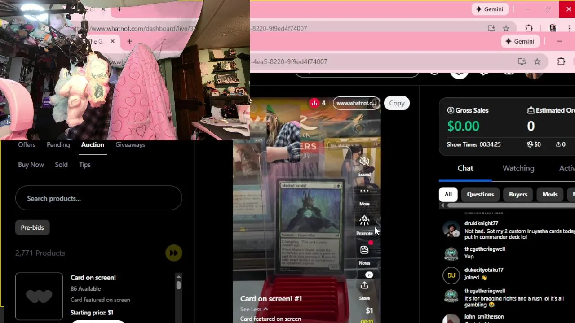Click the Search products field
Screen dimensions: 575x323
click(98, 198)
